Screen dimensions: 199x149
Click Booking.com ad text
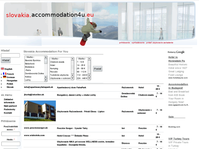pos(174,127)
